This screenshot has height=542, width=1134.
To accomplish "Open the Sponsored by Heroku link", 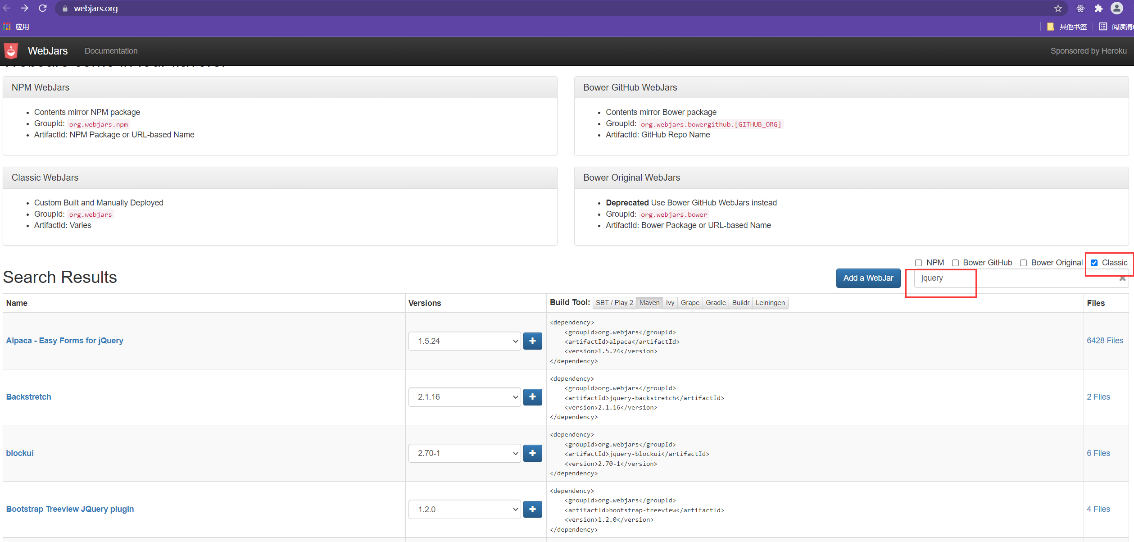I will 1089,51.
